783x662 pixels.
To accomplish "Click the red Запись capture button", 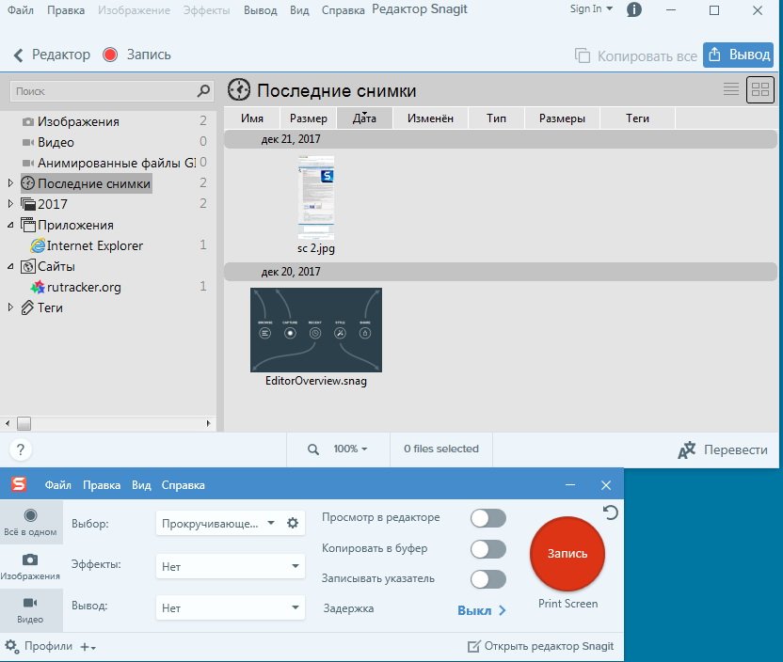I will [567, 553].
